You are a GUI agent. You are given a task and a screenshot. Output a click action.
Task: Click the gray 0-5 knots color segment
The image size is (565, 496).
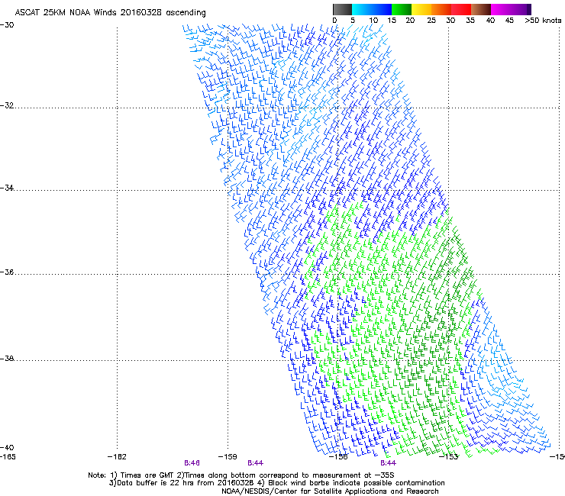pos(342,9)
